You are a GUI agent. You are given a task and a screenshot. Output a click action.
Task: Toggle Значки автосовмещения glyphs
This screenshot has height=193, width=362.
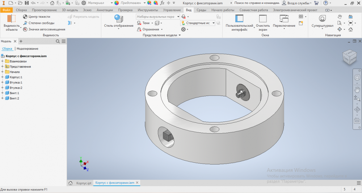coord(25,29)
